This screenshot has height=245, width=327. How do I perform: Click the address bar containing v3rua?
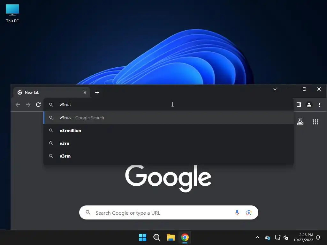[x=169, y=105]
